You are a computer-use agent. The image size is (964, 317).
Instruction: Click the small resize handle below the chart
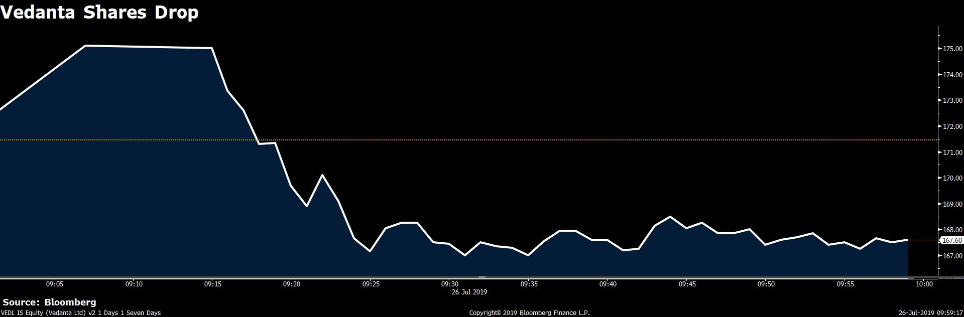point(481,277)
